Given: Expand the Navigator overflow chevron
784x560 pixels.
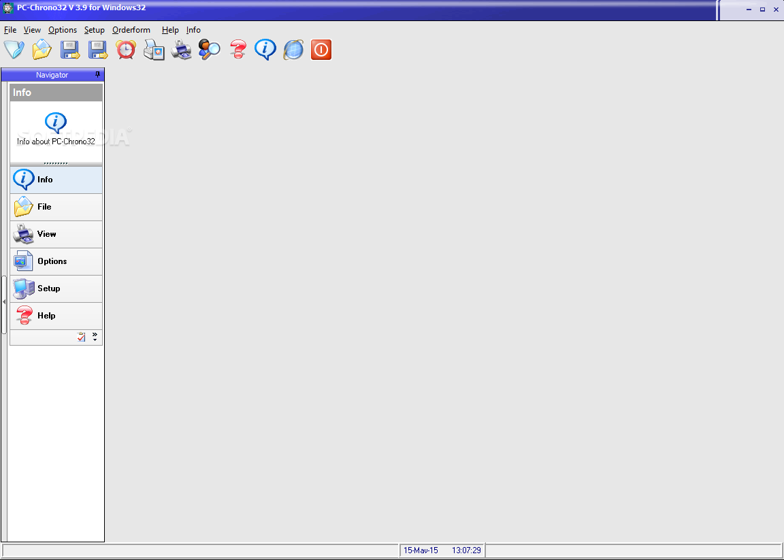Looking at the screenshot, I should [x=95, y=337].
